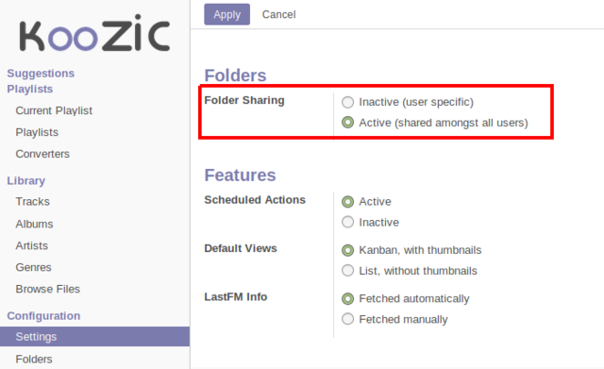Choose List, without thumbnails default view
604x369 pixels.
pyautogui.click(x=347, y=271)
